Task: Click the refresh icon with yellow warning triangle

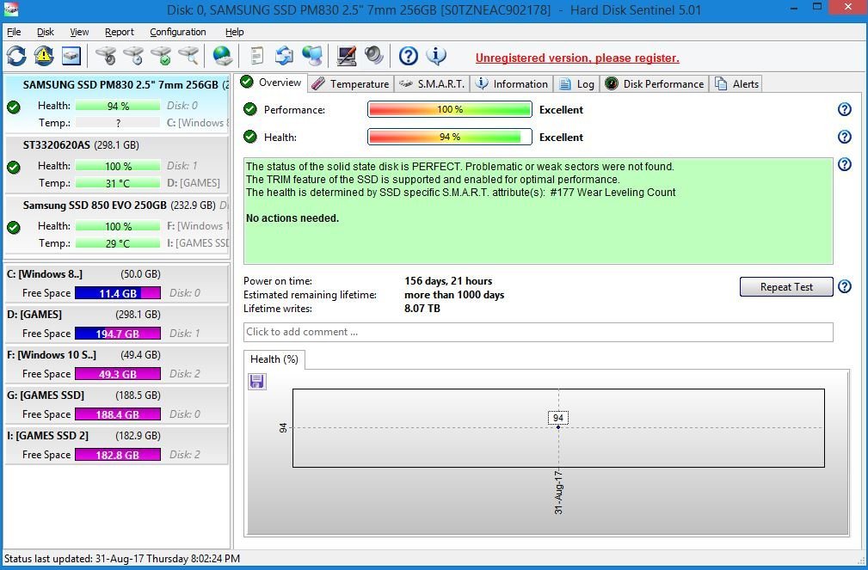Action: point(44,56)
